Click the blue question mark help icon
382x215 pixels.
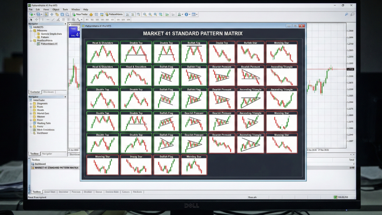click(187, 14)
